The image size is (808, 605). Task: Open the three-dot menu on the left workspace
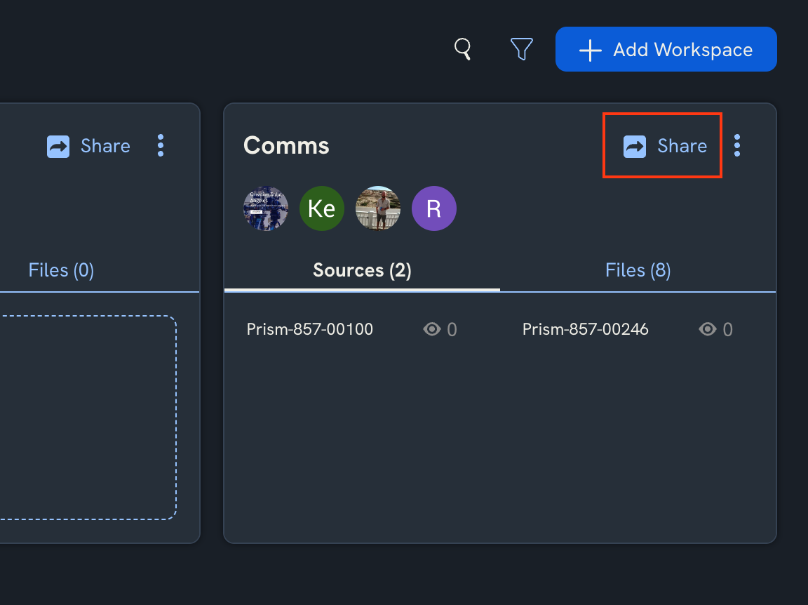pos(160,145)
